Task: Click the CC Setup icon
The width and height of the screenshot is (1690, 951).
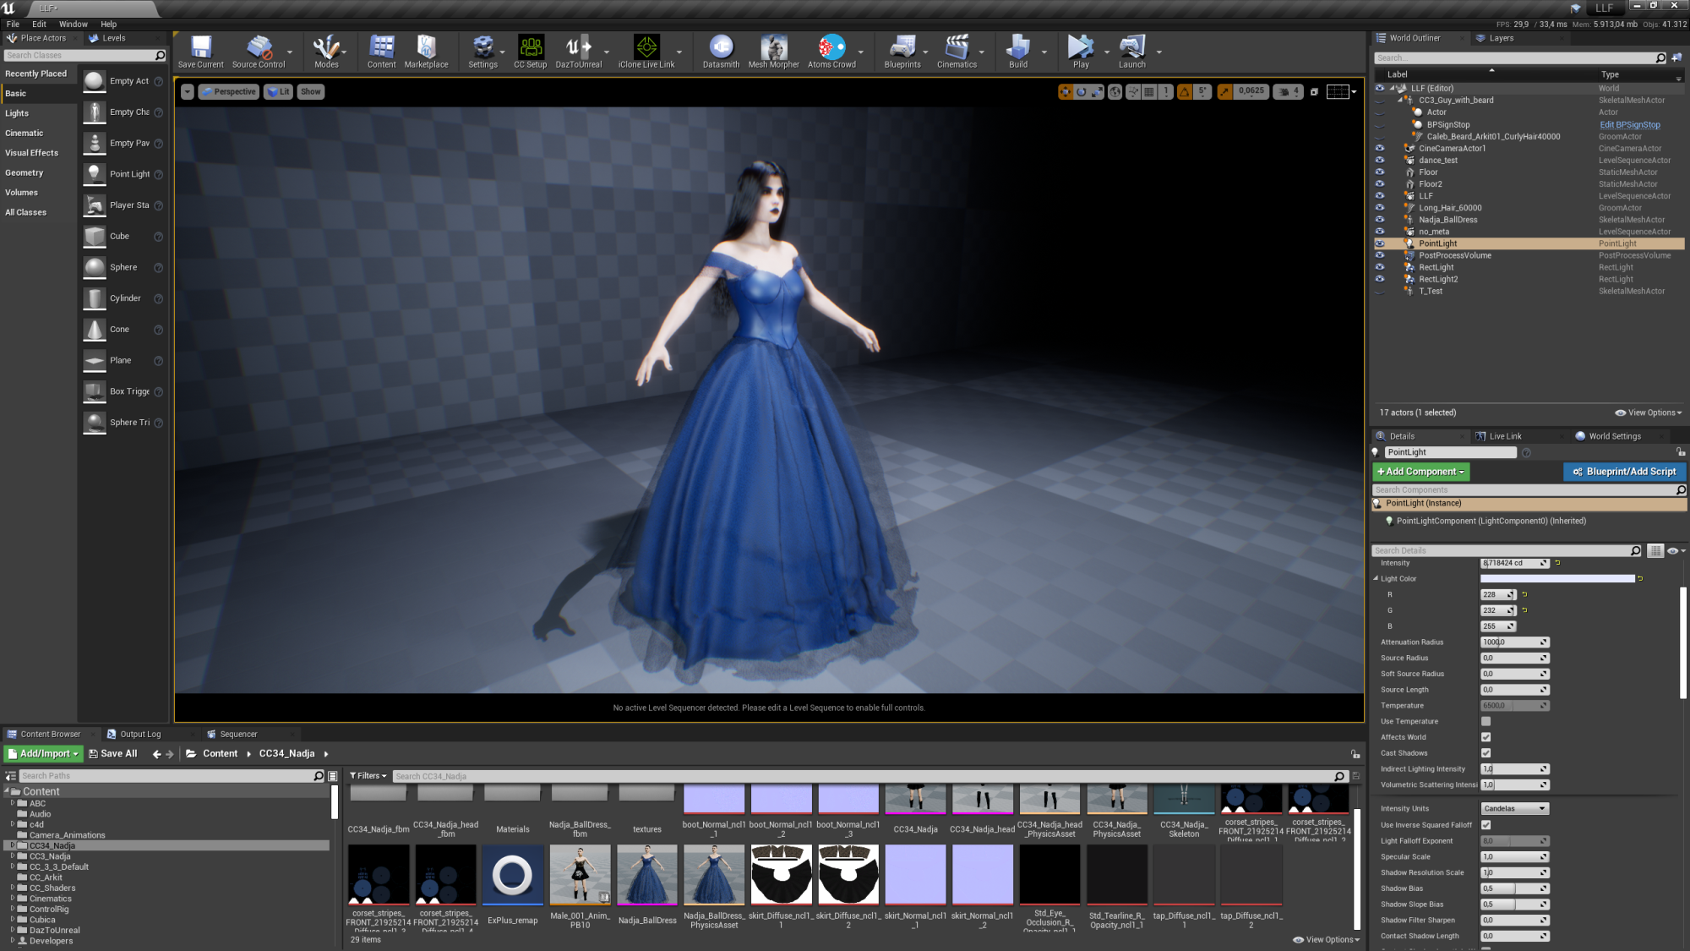Action: click(531, 52)
